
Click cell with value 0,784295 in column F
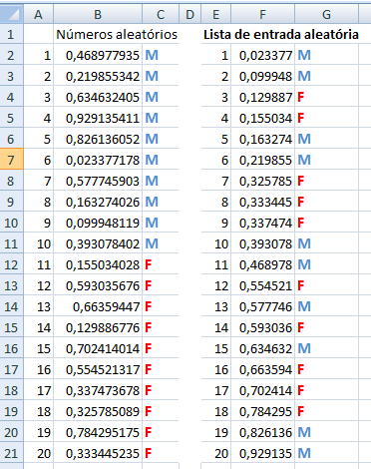(x=263, y=411)
